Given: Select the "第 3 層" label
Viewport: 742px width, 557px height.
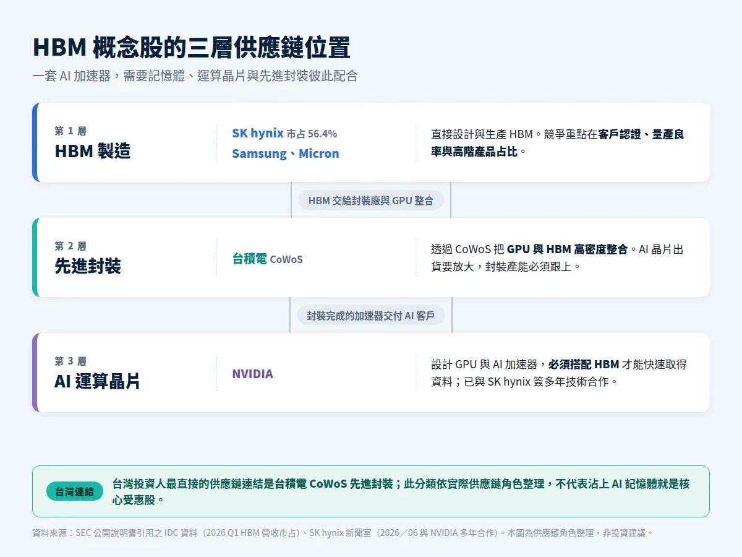Looking at the screenshot, I should (70, 361).
